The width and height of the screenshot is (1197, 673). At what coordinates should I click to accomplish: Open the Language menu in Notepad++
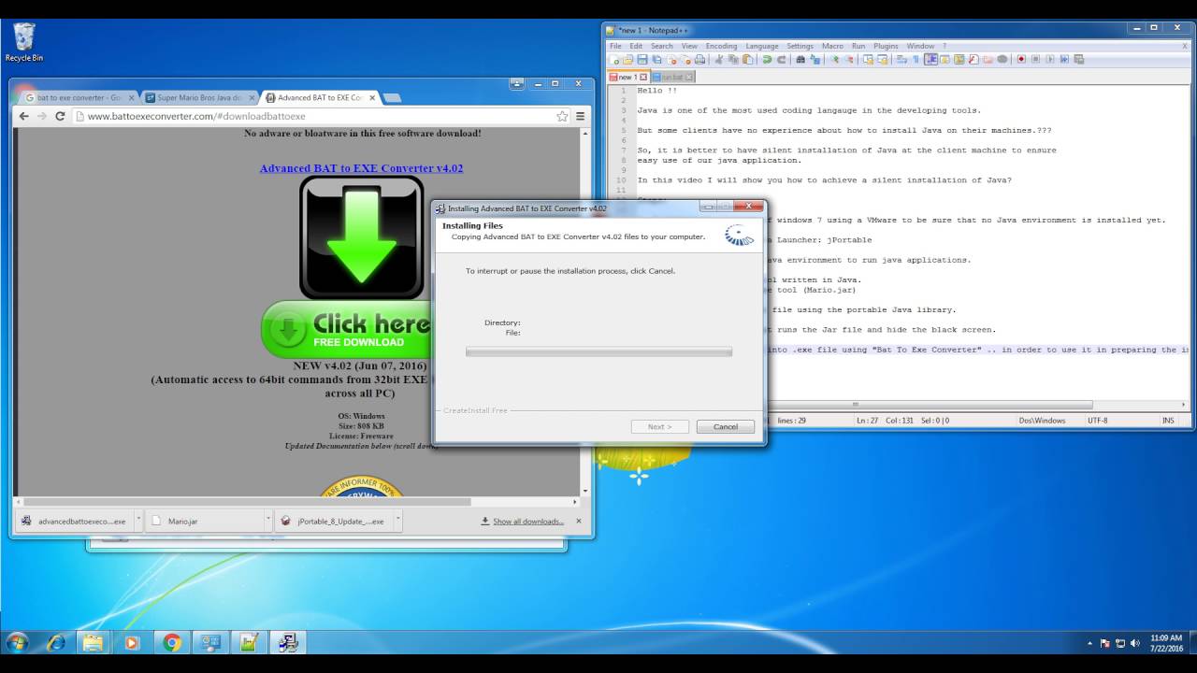761,46
